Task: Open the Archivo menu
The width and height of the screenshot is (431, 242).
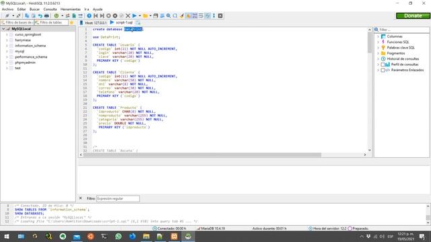Action: 7,9
